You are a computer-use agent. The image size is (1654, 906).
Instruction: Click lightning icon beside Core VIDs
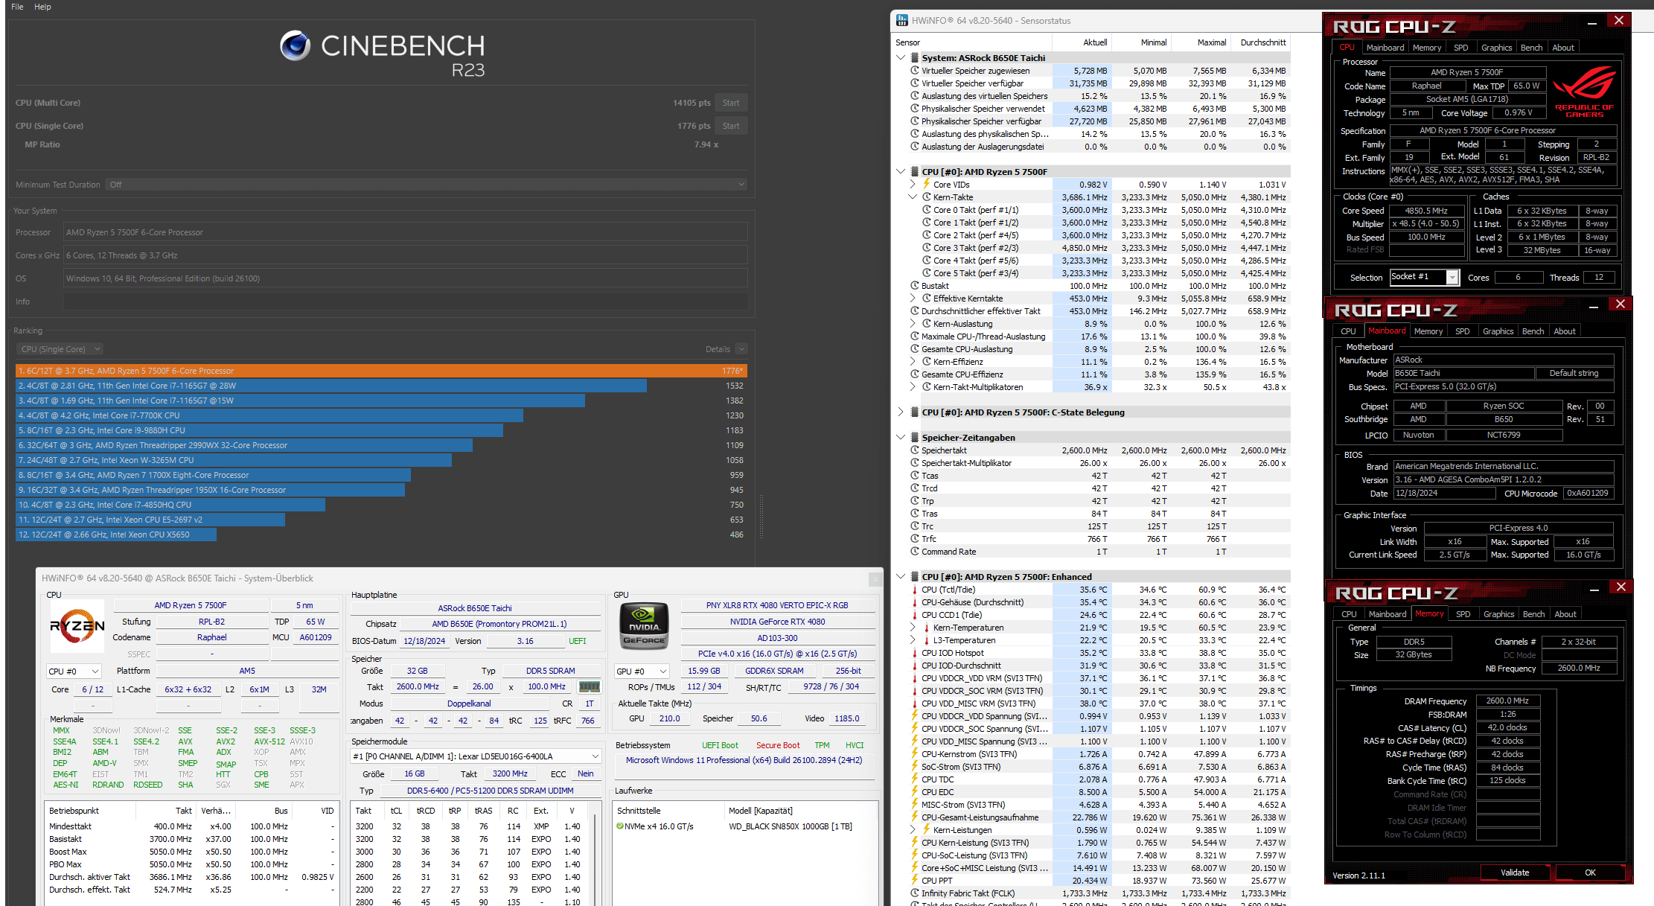coord(927,184)
